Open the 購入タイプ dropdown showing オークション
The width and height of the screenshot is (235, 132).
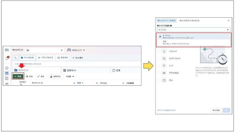coord(193,30)
